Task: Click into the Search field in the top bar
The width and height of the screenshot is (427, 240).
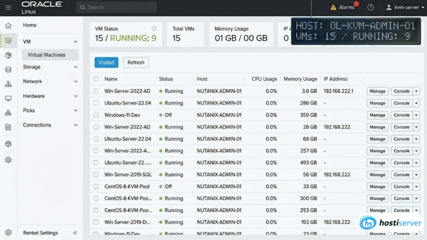Action: click(117, 7)
